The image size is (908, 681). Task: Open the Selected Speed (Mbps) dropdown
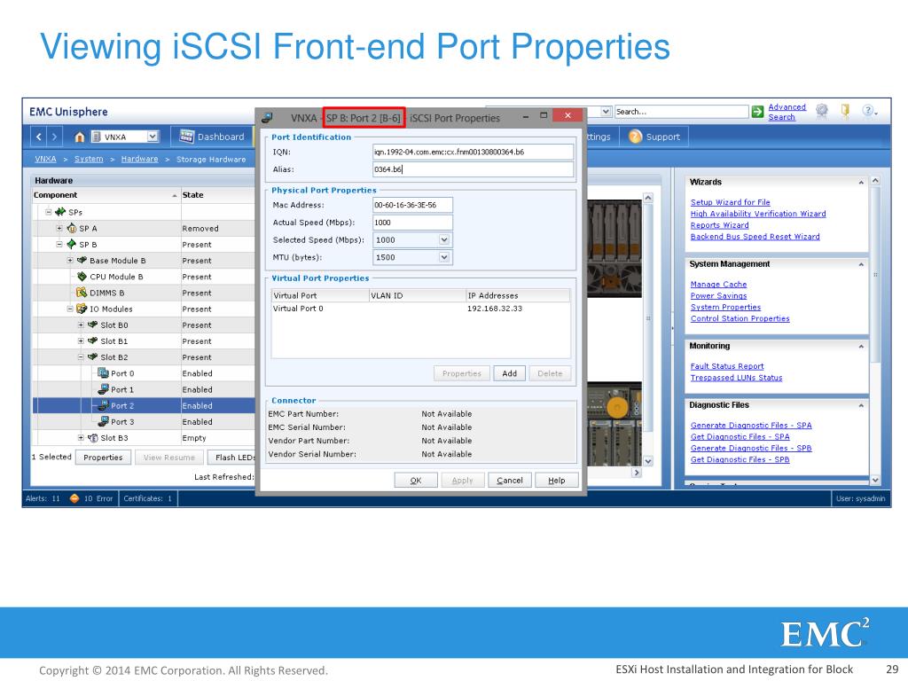click(444, 239)
